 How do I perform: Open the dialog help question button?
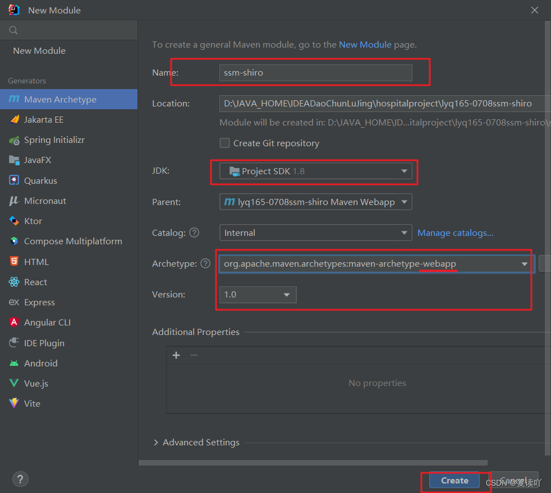point(20,480)
